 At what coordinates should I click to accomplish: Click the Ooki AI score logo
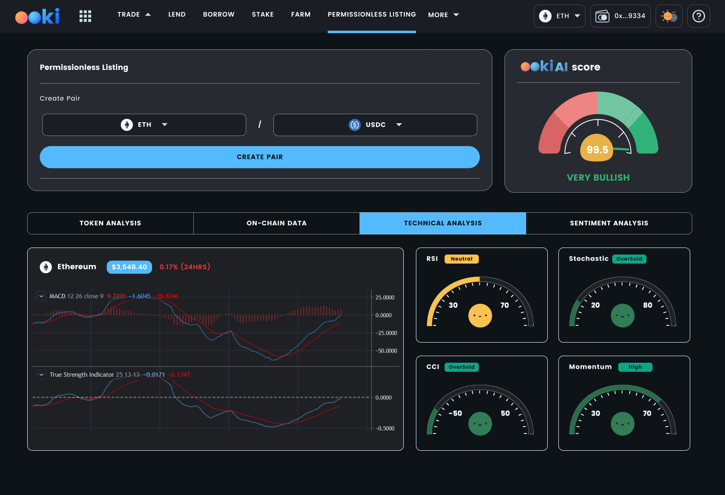[544, 66]
